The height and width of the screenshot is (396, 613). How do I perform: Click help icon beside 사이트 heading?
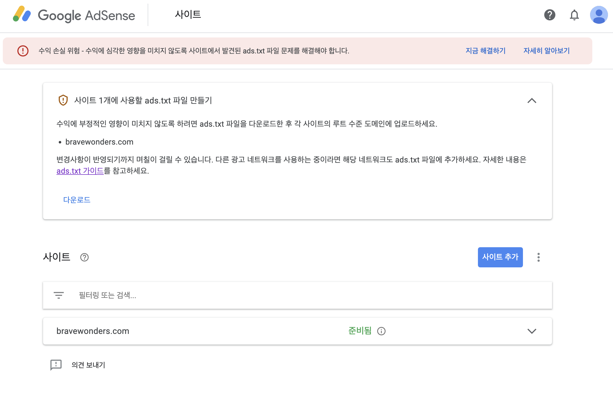pos(84,257)
